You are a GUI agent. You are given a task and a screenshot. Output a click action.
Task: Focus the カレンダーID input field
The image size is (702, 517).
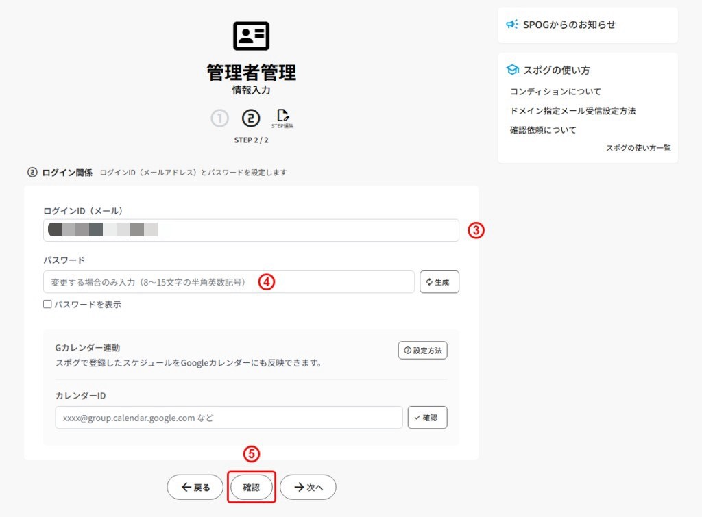pyautogui.click(x=229, y=417)
